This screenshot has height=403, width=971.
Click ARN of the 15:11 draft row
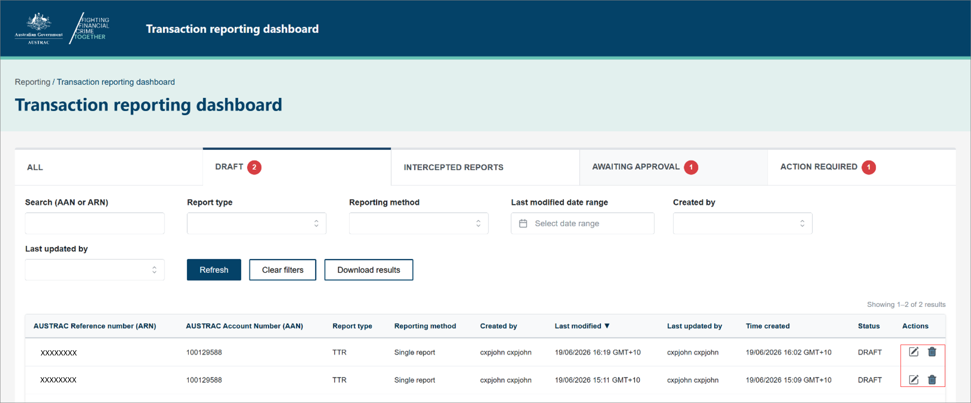58,380
